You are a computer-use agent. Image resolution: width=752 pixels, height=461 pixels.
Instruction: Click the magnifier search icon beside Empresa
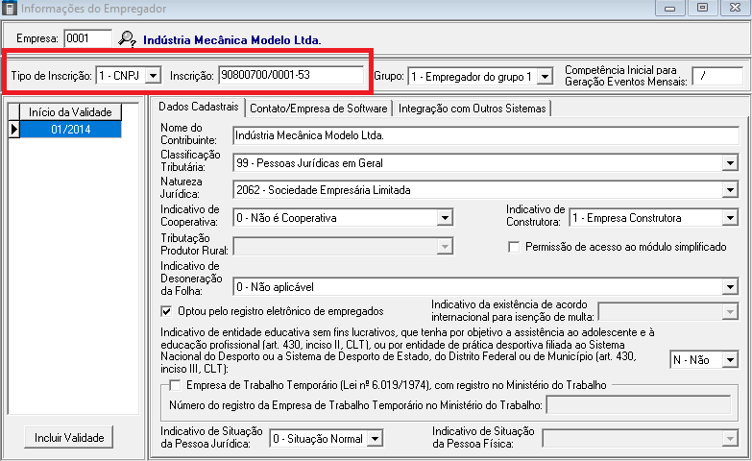[128, 39]
